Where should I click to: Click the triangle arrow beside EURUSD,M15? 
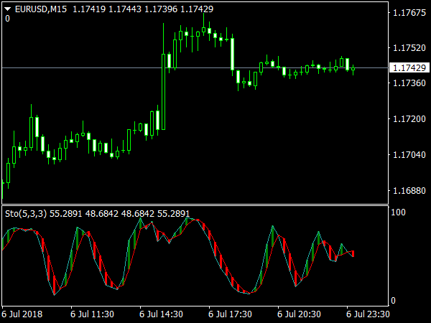tap(7, 9)
